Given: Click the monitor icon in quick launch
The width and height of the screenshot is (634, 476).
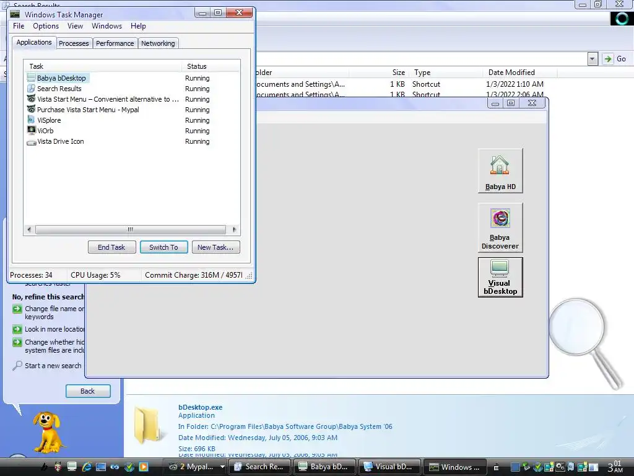Looking at the screenshot, I should 72,467.
